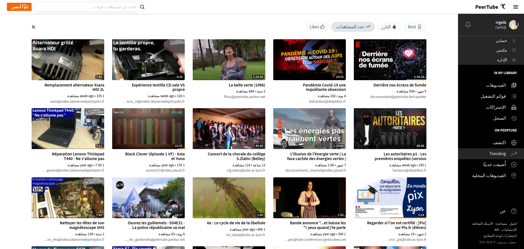This screenshot has width=524, height=249.
Task: Toggle the hamburger menu
Action: coord(516,7)
